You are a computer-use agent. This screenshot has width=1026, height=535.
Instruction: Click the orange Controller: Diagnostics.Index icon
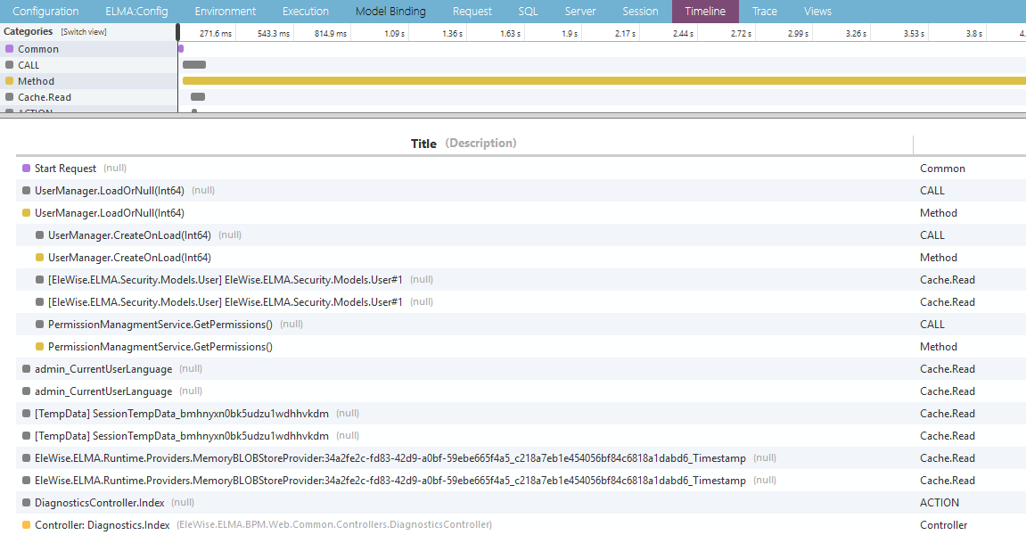(x=26, y=525)
